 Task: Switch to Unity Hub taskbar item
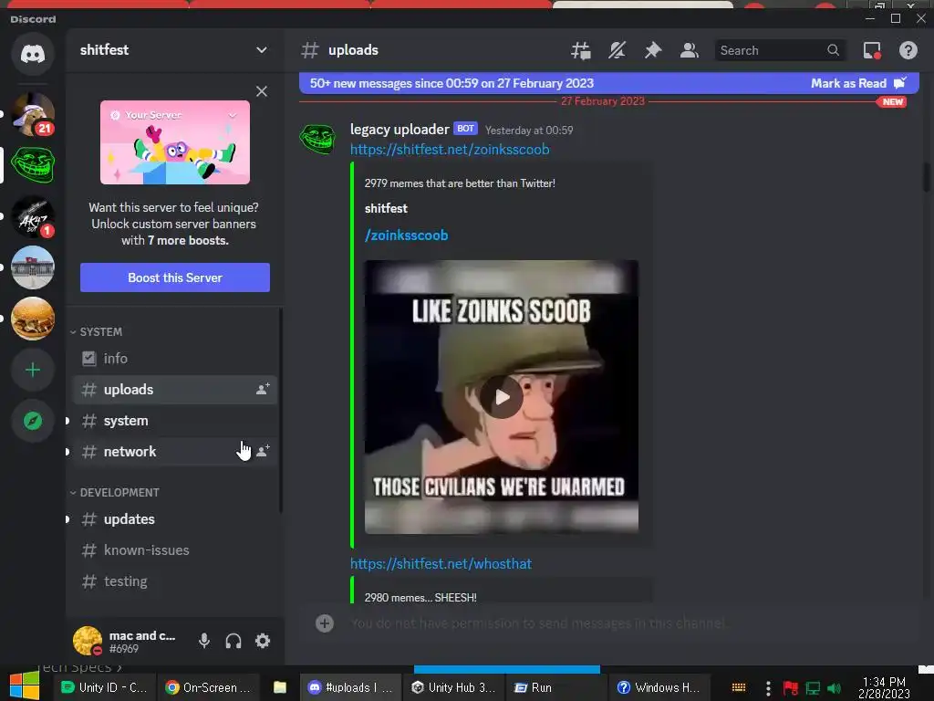(454, 687)
